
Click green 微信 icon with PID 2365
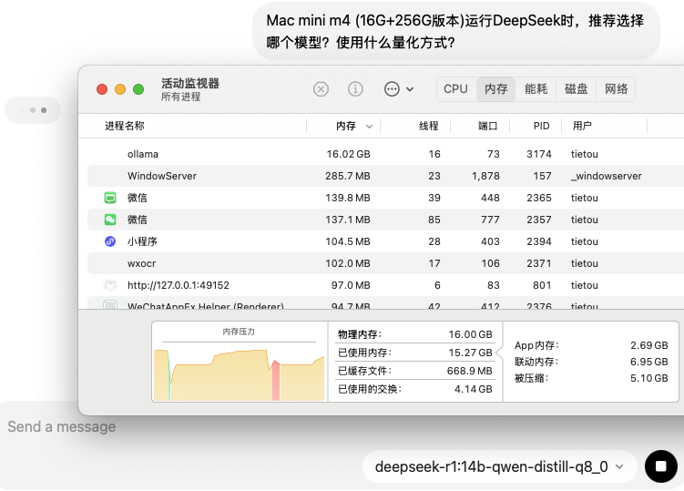tap(110, 198)
